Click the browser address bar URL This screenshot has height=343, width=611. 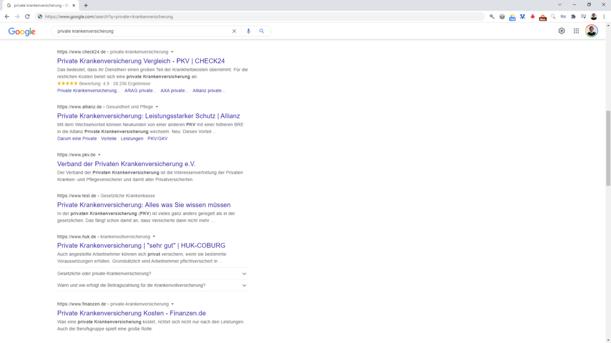[x=109, y=17]
